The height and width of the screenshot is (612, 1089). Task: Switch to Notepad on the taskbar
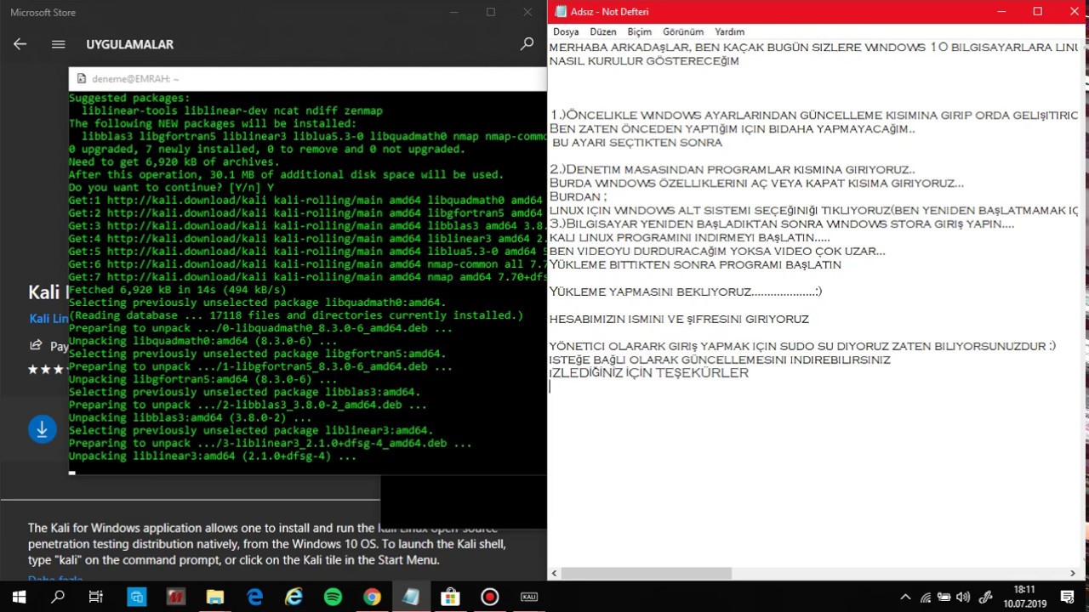coord(411,597)
